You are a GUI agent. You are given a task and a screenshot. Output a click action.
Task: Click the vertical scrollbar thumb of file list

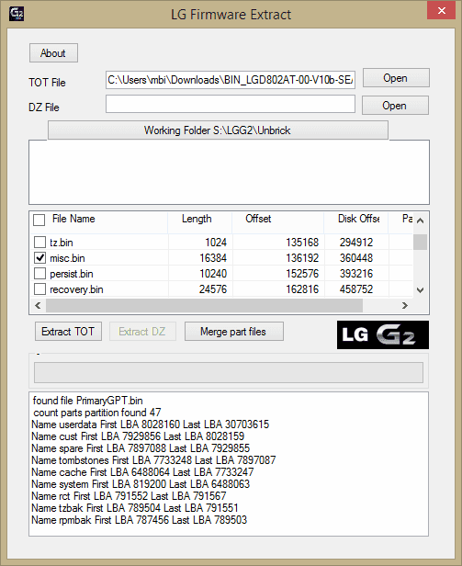coord(420,242)
